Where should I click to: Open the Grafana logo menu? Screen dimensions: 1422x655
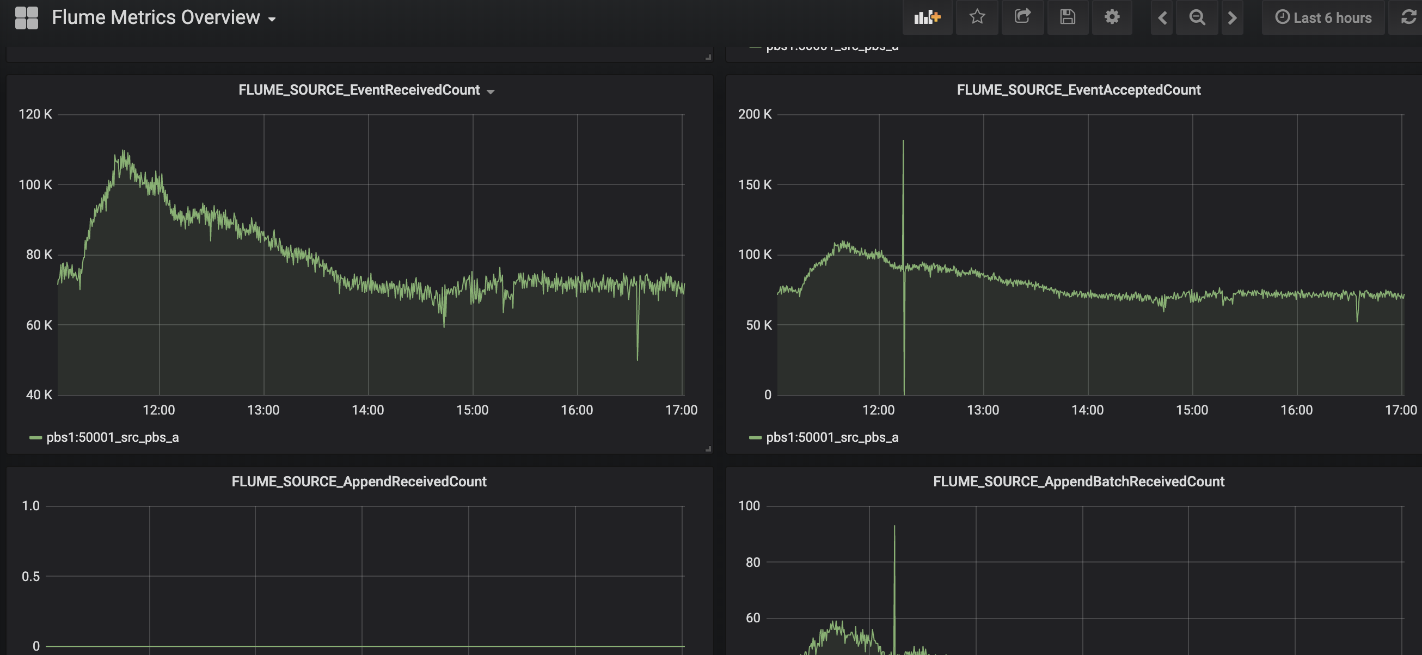26,17
